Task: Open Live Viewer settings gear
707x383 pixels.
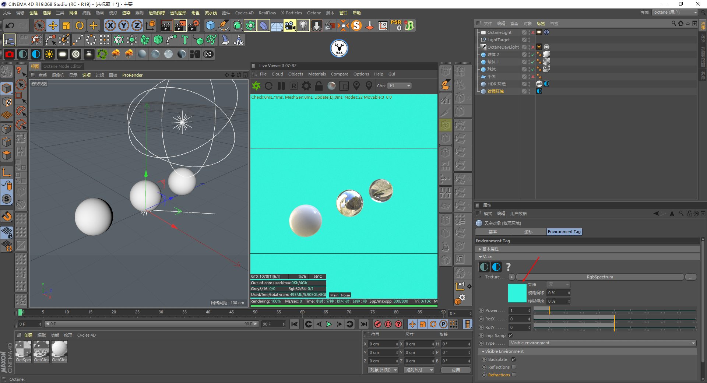Action: pos(306,86)
